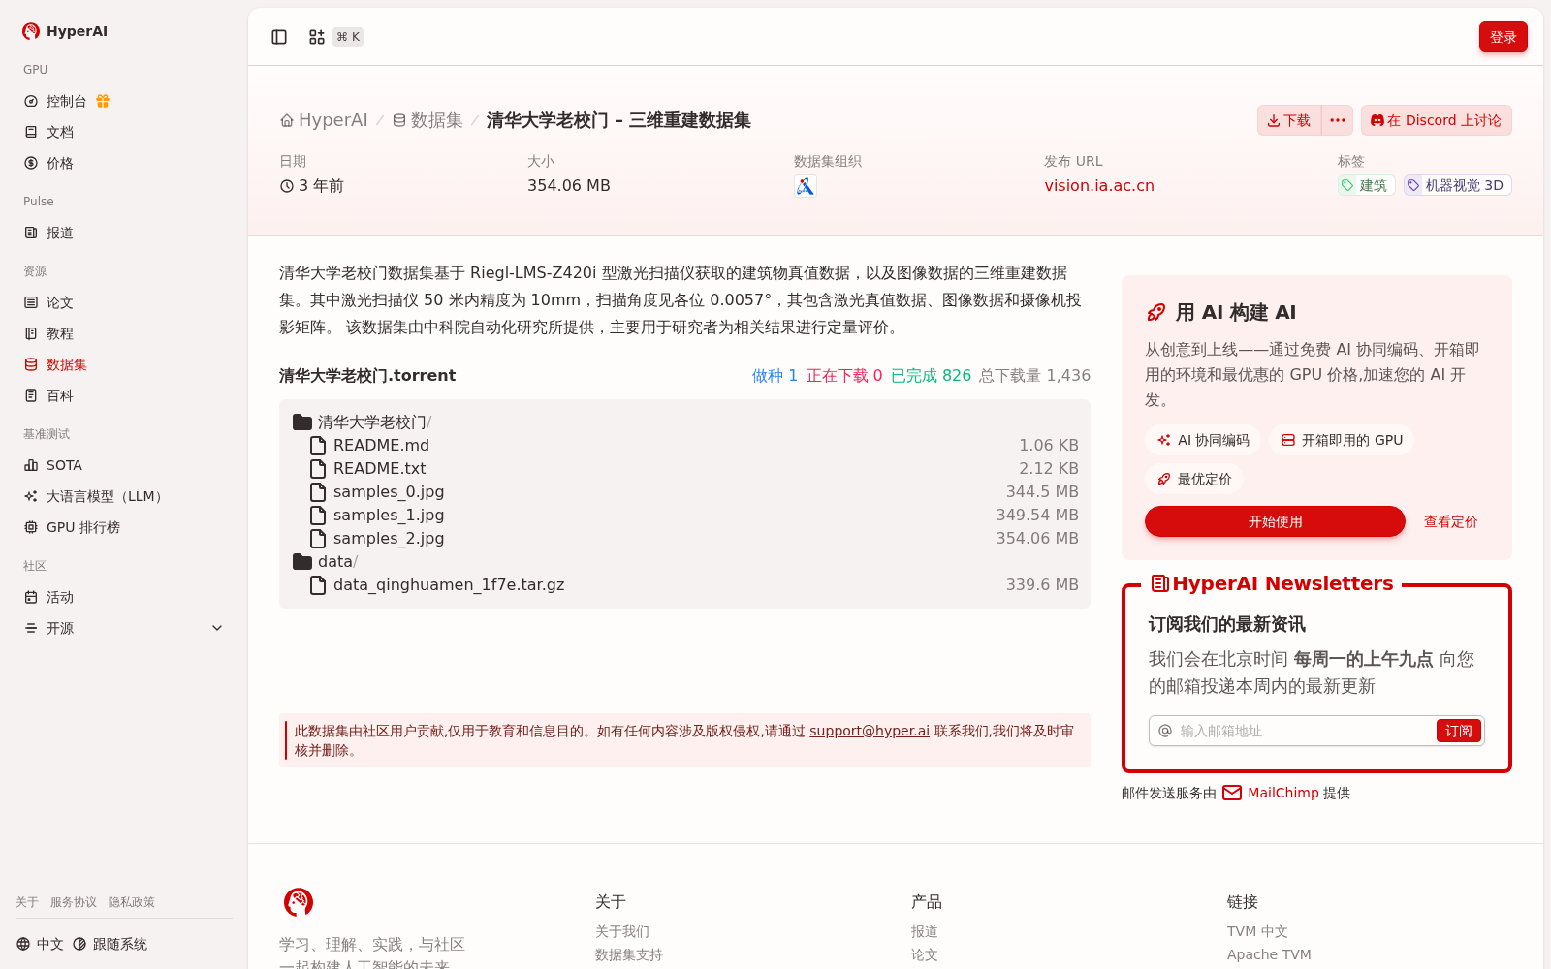This screenshot has width=1551, height=969.
Task: Open the command palette search icon
Action: point(317,37)
